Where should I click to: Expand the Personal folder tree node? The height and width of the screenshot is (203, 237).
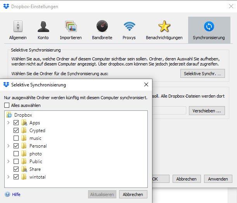(9, 146)
